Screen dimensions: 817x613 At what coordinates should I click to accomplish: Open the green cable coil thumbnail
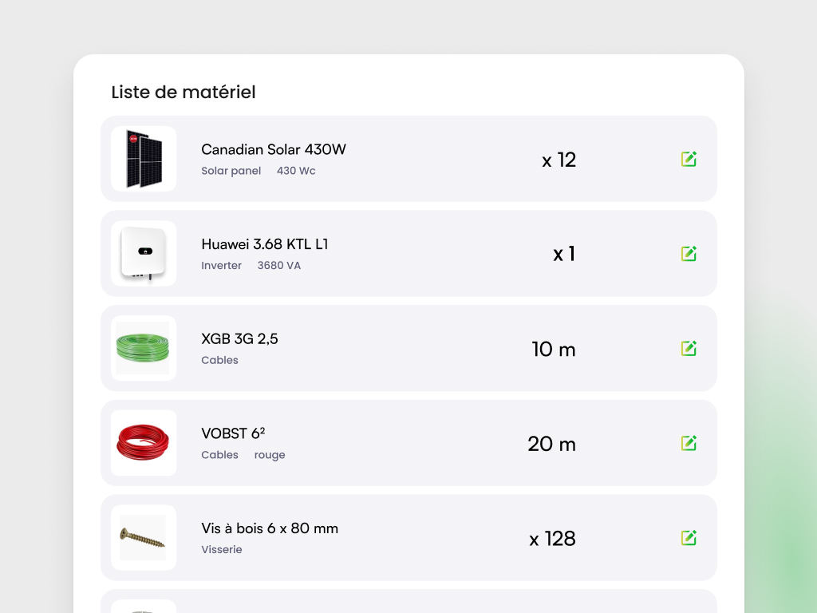(144, 348)
